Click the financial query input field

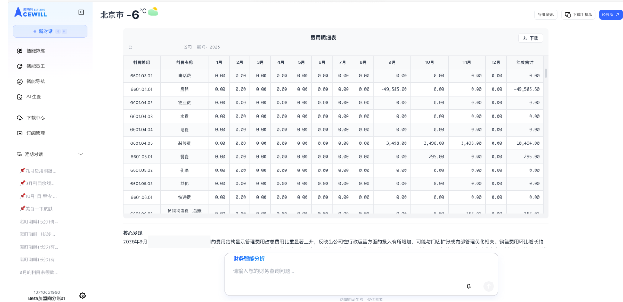[x=347, y=271]
